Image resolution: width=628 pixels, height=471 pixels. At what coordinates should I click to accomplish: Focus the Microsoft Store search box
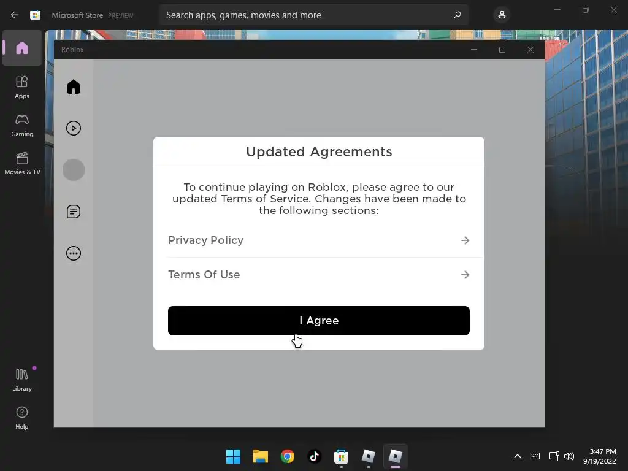[x=314, y=15]
